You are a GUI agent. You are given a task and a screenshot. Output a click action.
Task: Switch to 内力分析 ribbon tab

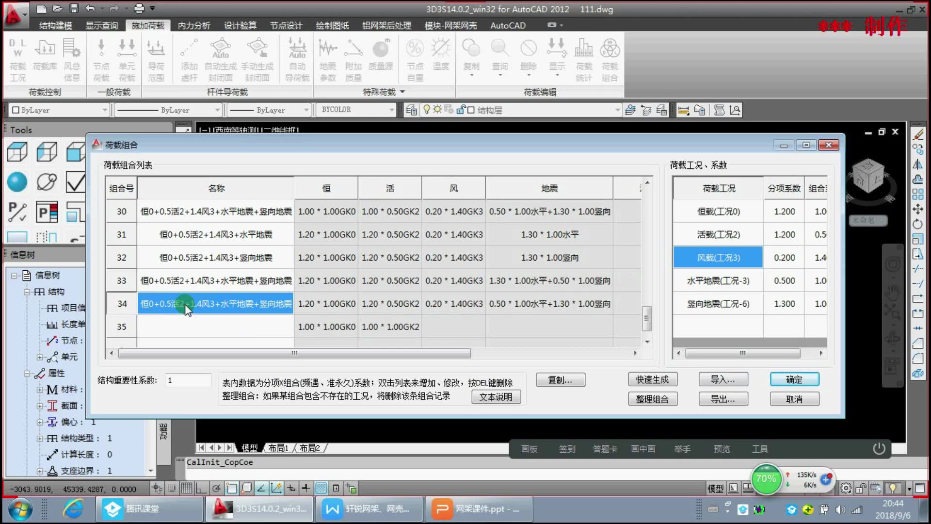194,25
